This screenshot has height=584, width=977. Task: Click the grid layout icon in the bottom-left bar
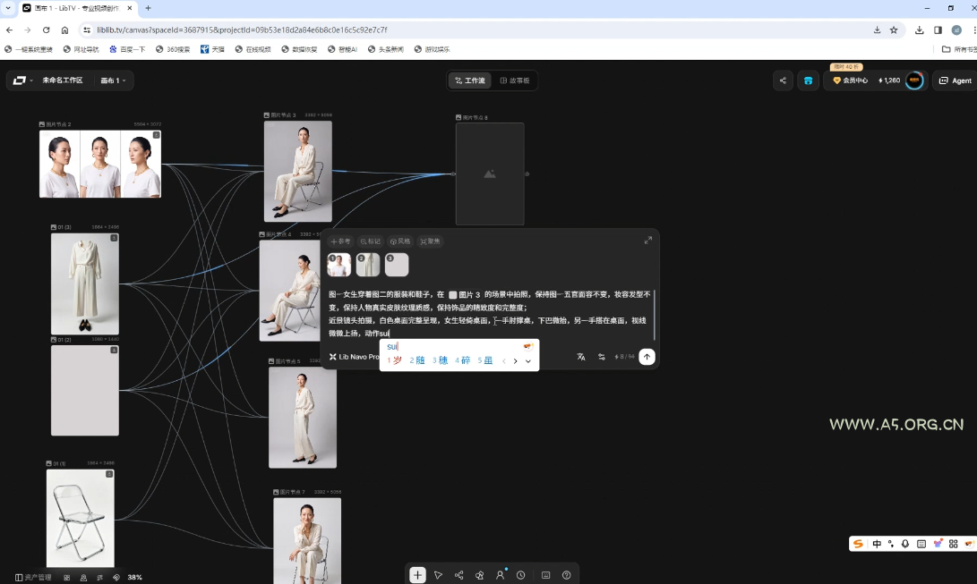point(66,577)
